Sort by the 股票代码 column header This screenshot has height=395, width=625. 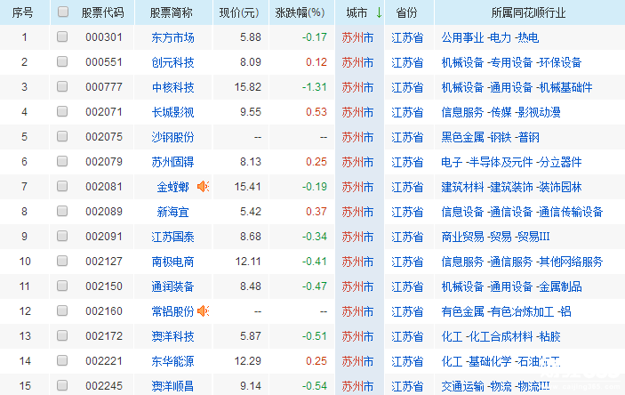103,12
